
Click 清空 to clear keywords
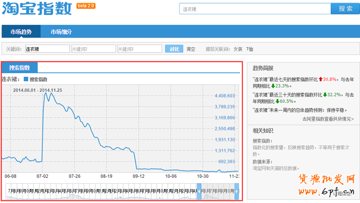(x=191, y=49)
